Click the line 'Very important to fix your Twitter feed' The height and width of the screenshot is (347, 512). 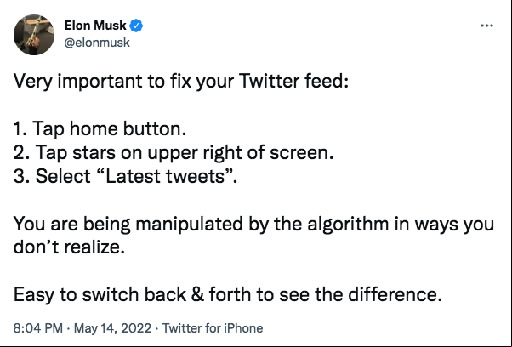[x=181, y=81]
